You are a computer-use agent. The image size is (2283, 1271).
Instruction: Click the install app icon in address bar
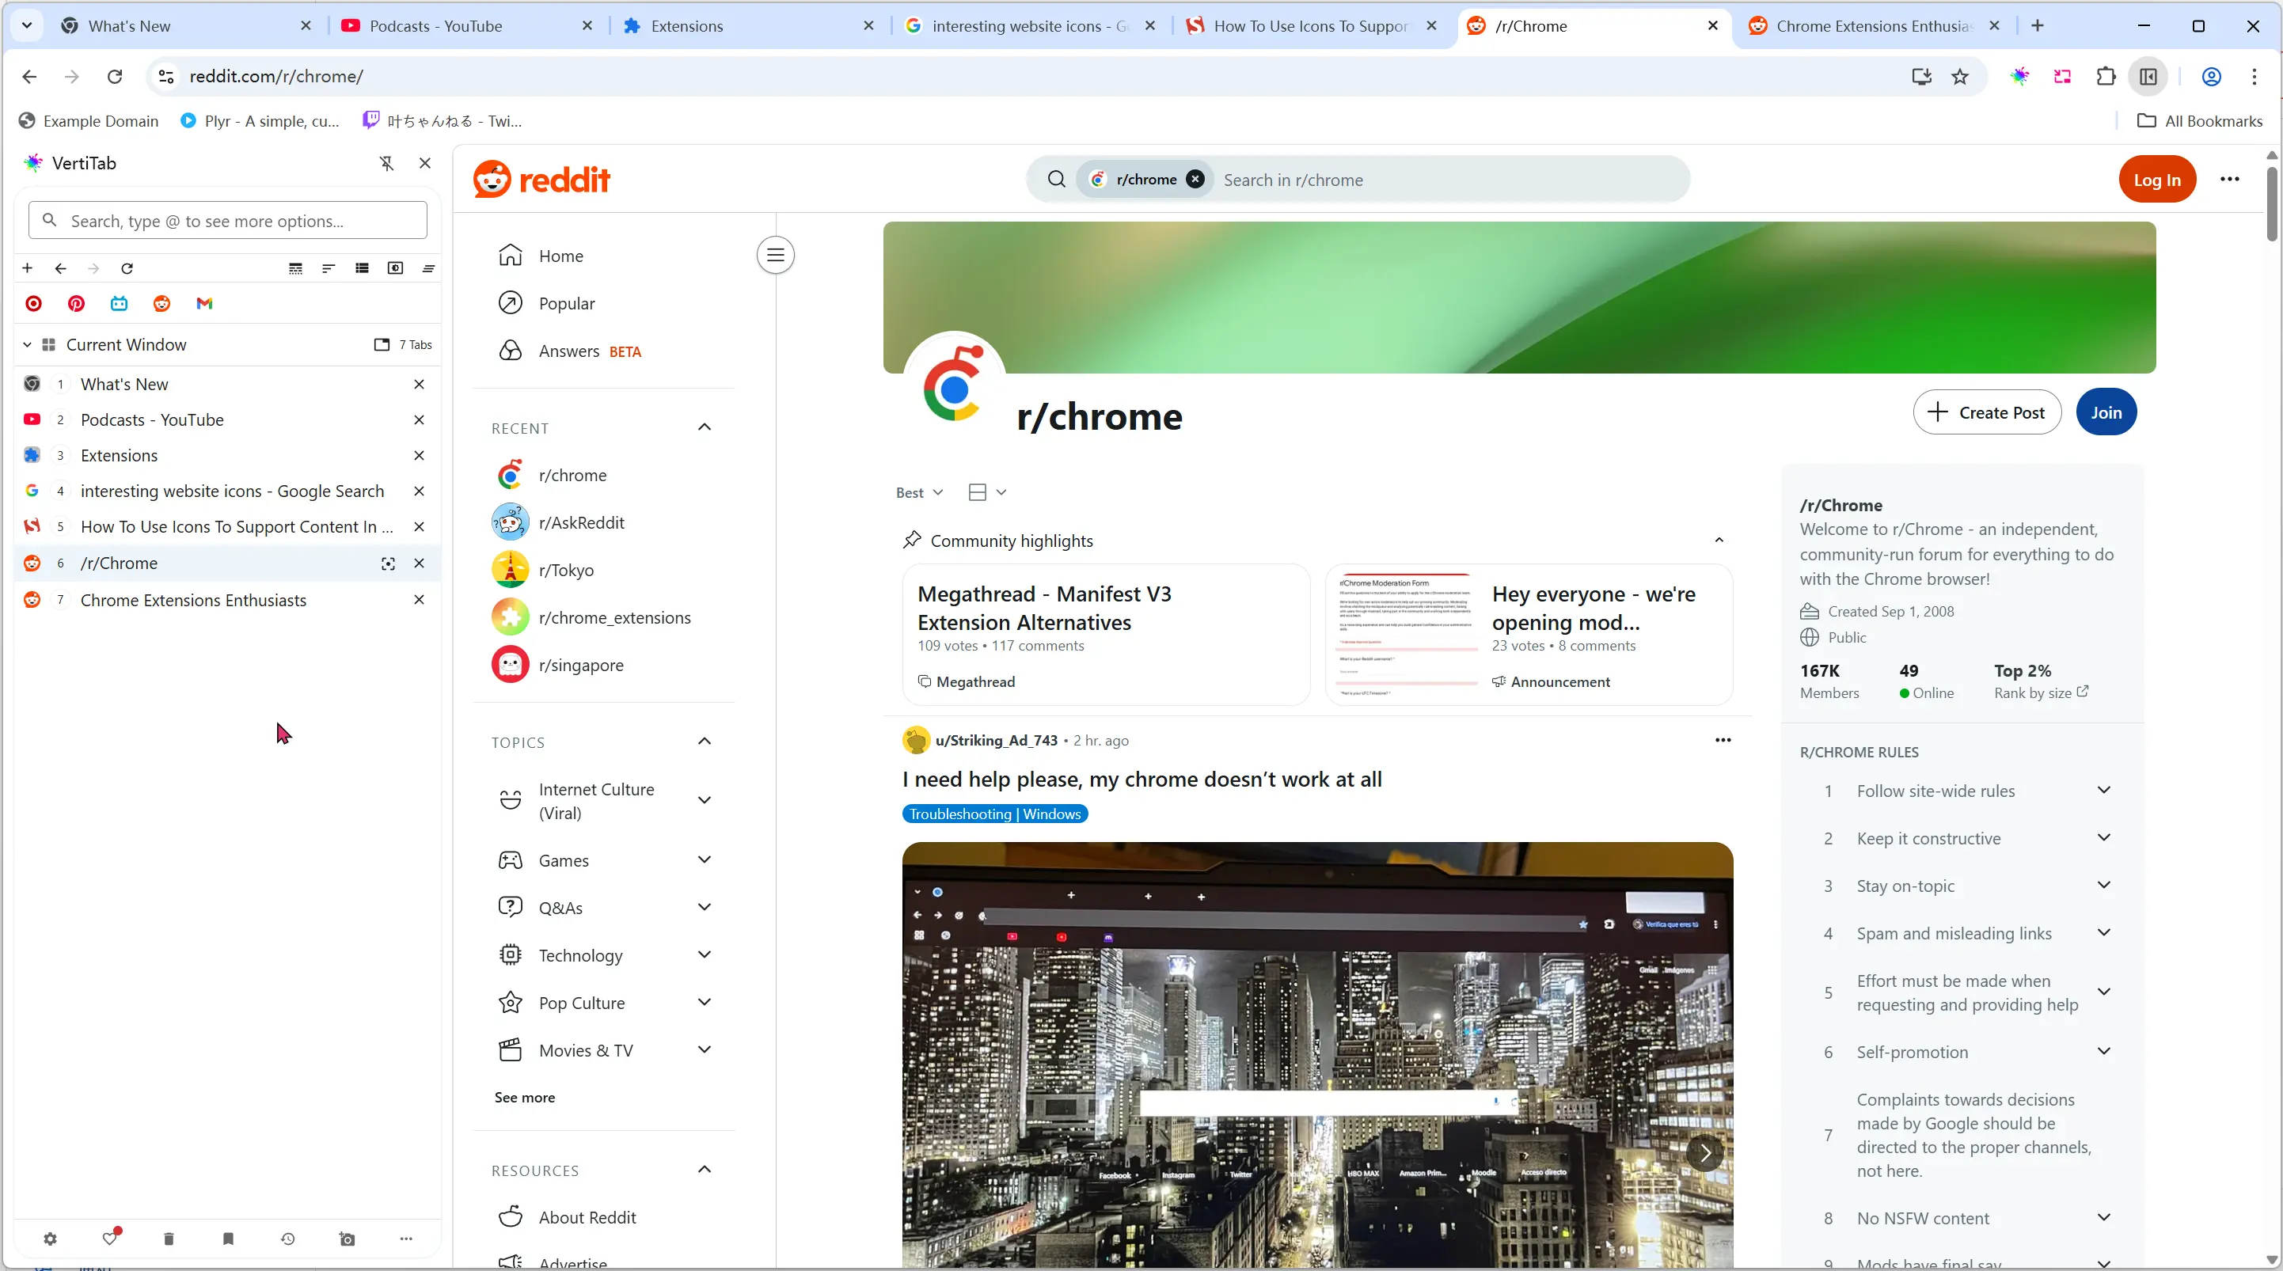click(1920, 76)
